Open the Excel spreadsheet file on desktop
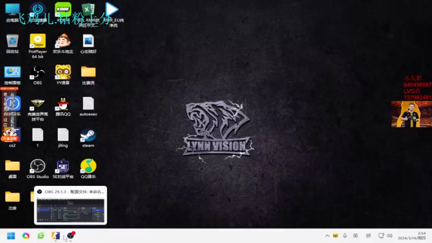The image size is (432, 243). (88, 15)
